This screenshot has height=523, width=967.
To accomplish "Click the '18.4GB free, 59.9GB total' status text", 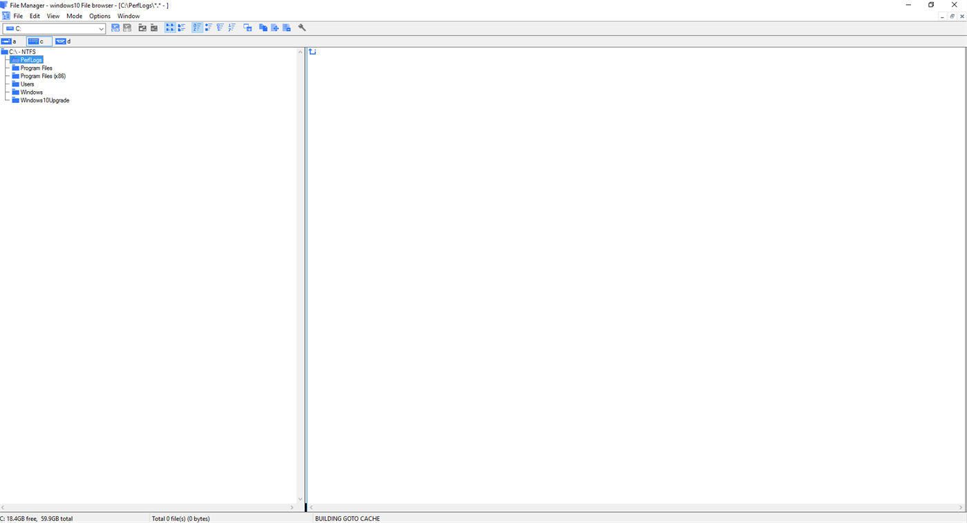I will pyautogui.click(x=36, y=519).
